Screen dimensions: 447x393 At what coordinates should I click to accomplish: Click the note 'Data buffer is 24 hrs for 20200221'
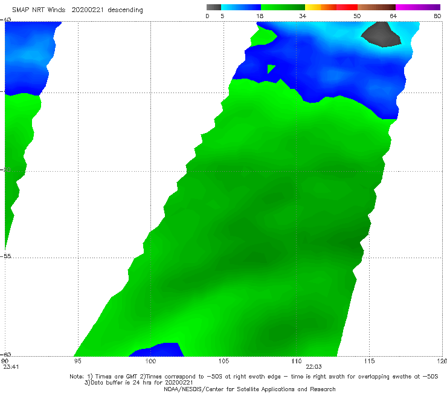(142, 383)
